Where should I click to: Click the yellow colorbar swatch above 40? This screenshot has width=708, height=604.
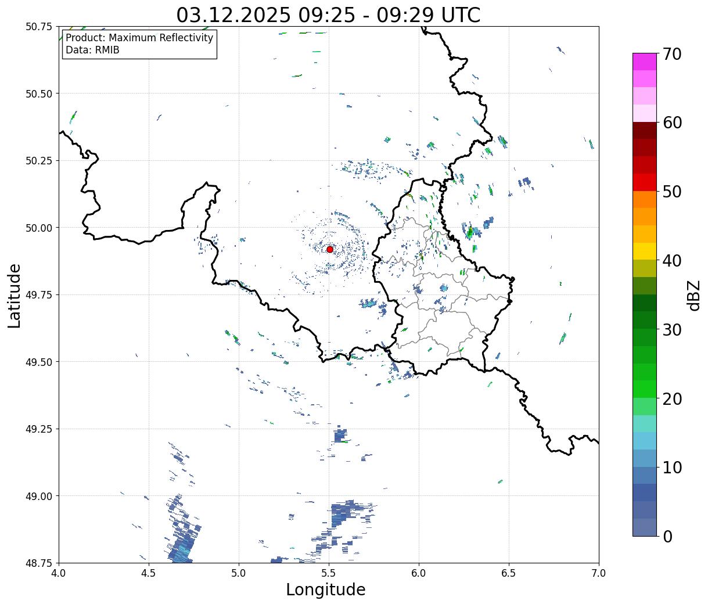tap(644, 251)
